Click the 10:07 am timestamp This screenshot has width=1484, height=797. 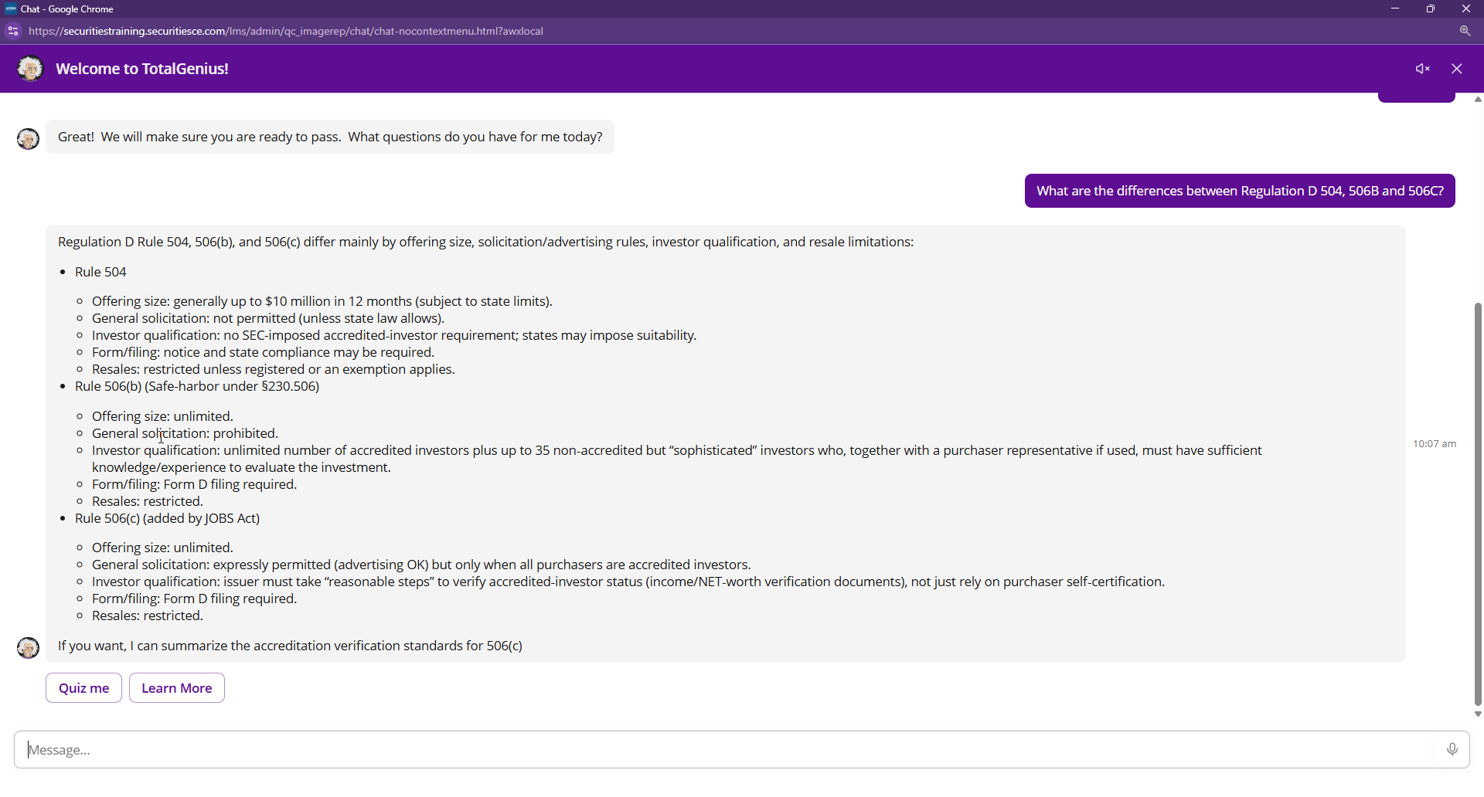coord(1434,444)
